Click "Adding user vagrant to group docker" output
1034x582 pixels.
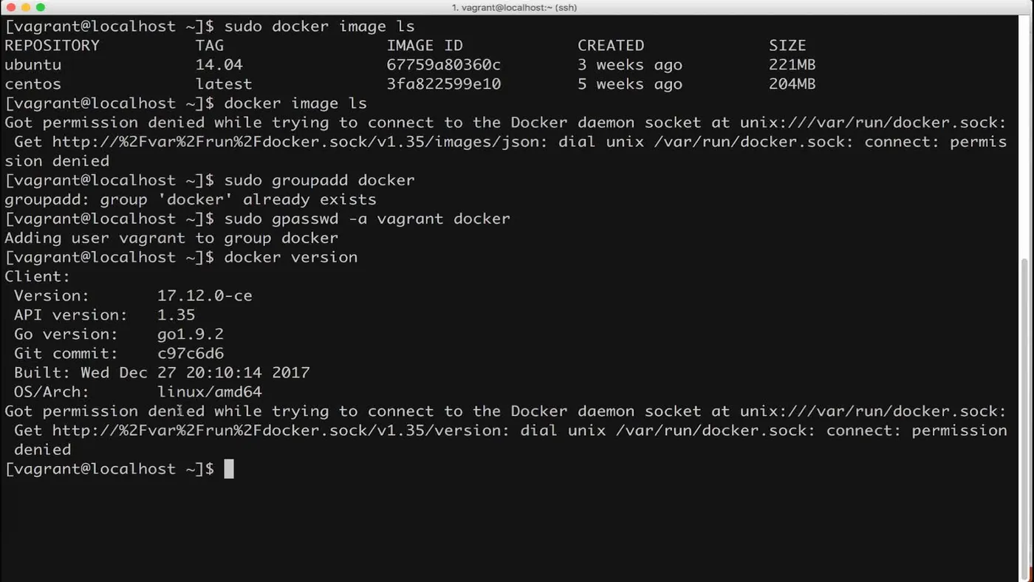171,238
